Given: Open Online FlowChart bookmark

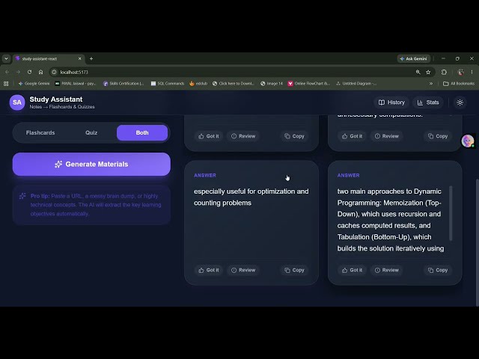Looking at the screenshot, I should click(x=309, y=83).
